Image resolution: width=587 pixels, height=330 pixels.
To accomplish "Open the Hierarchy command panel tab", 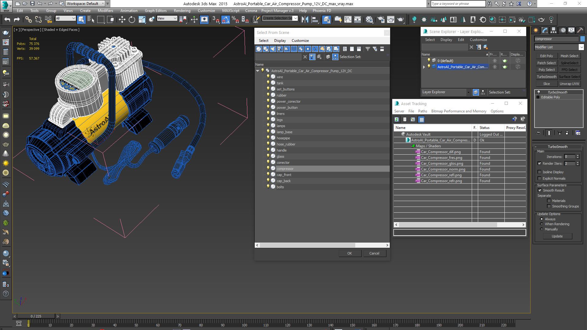I will click(x=553, y=30).
